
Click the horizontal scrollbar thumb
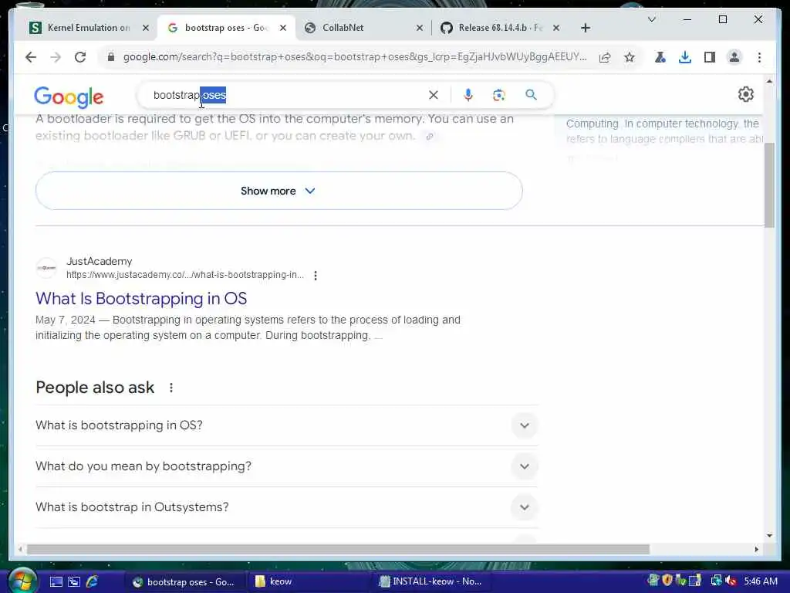pos(338,549)
